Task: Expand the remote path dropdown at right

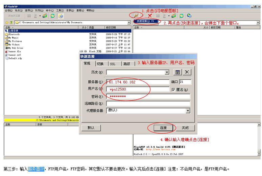Action: pos(258,22)
